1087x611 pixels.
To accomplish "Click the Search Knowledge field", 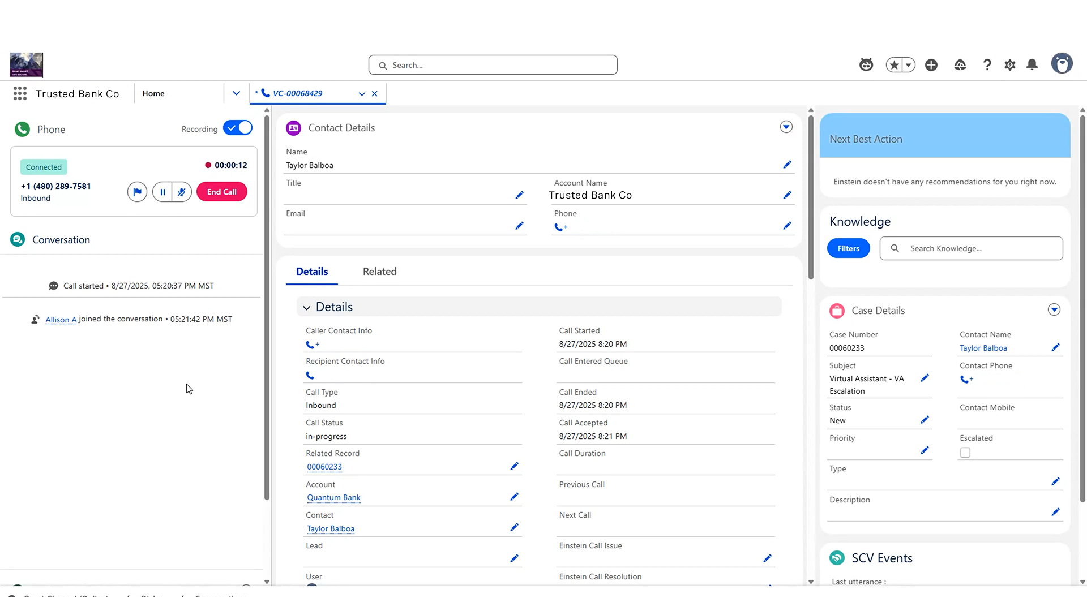I will [x=979, y=248].
